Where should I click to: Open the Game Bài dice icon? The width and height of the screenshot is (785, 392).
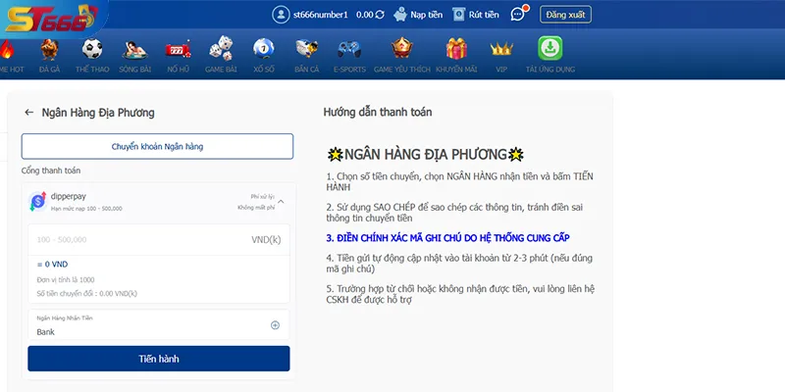[x=221, y=49]
